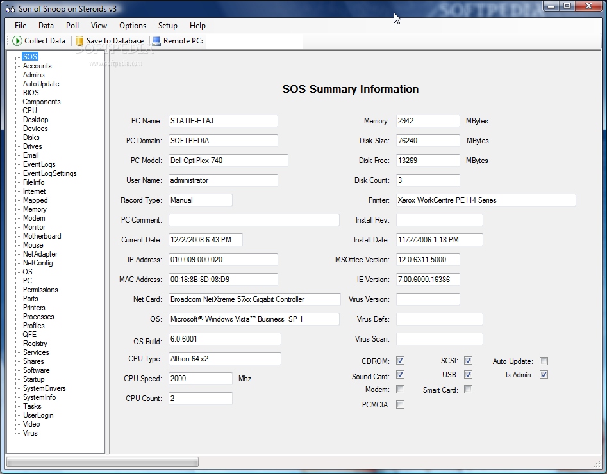Click the Printer field
Viewport: 607px width, 474px height.
(x=486, y=200)
